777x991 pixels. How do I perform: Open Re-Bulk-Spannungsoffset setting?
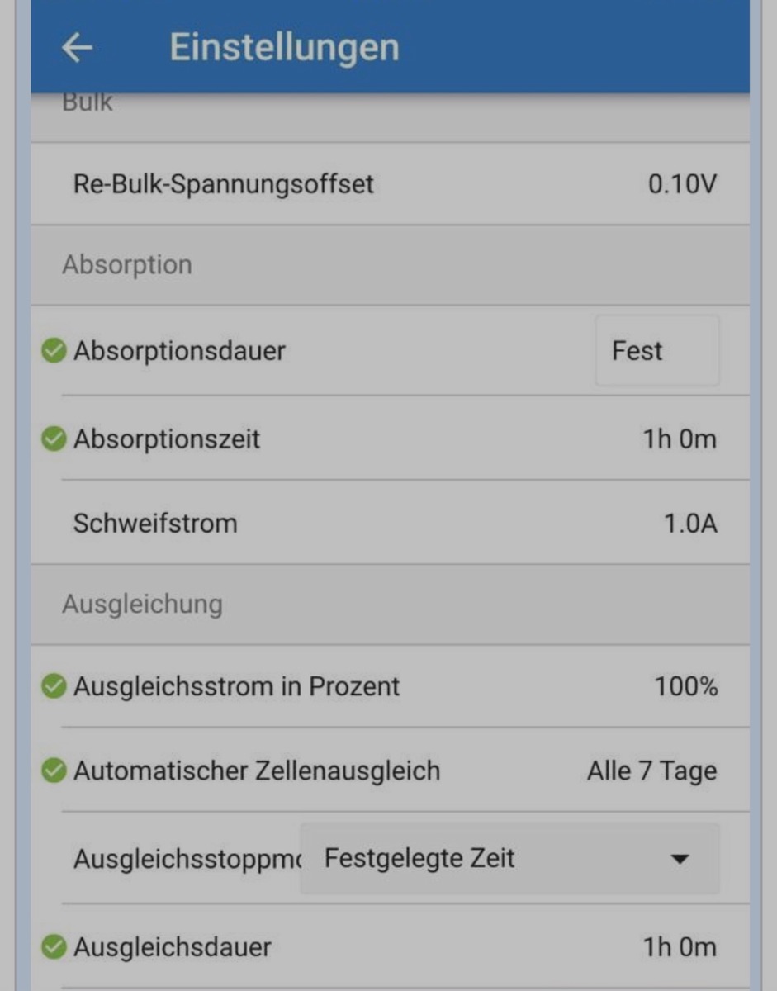pyautogui.click(x=224, y=183)
